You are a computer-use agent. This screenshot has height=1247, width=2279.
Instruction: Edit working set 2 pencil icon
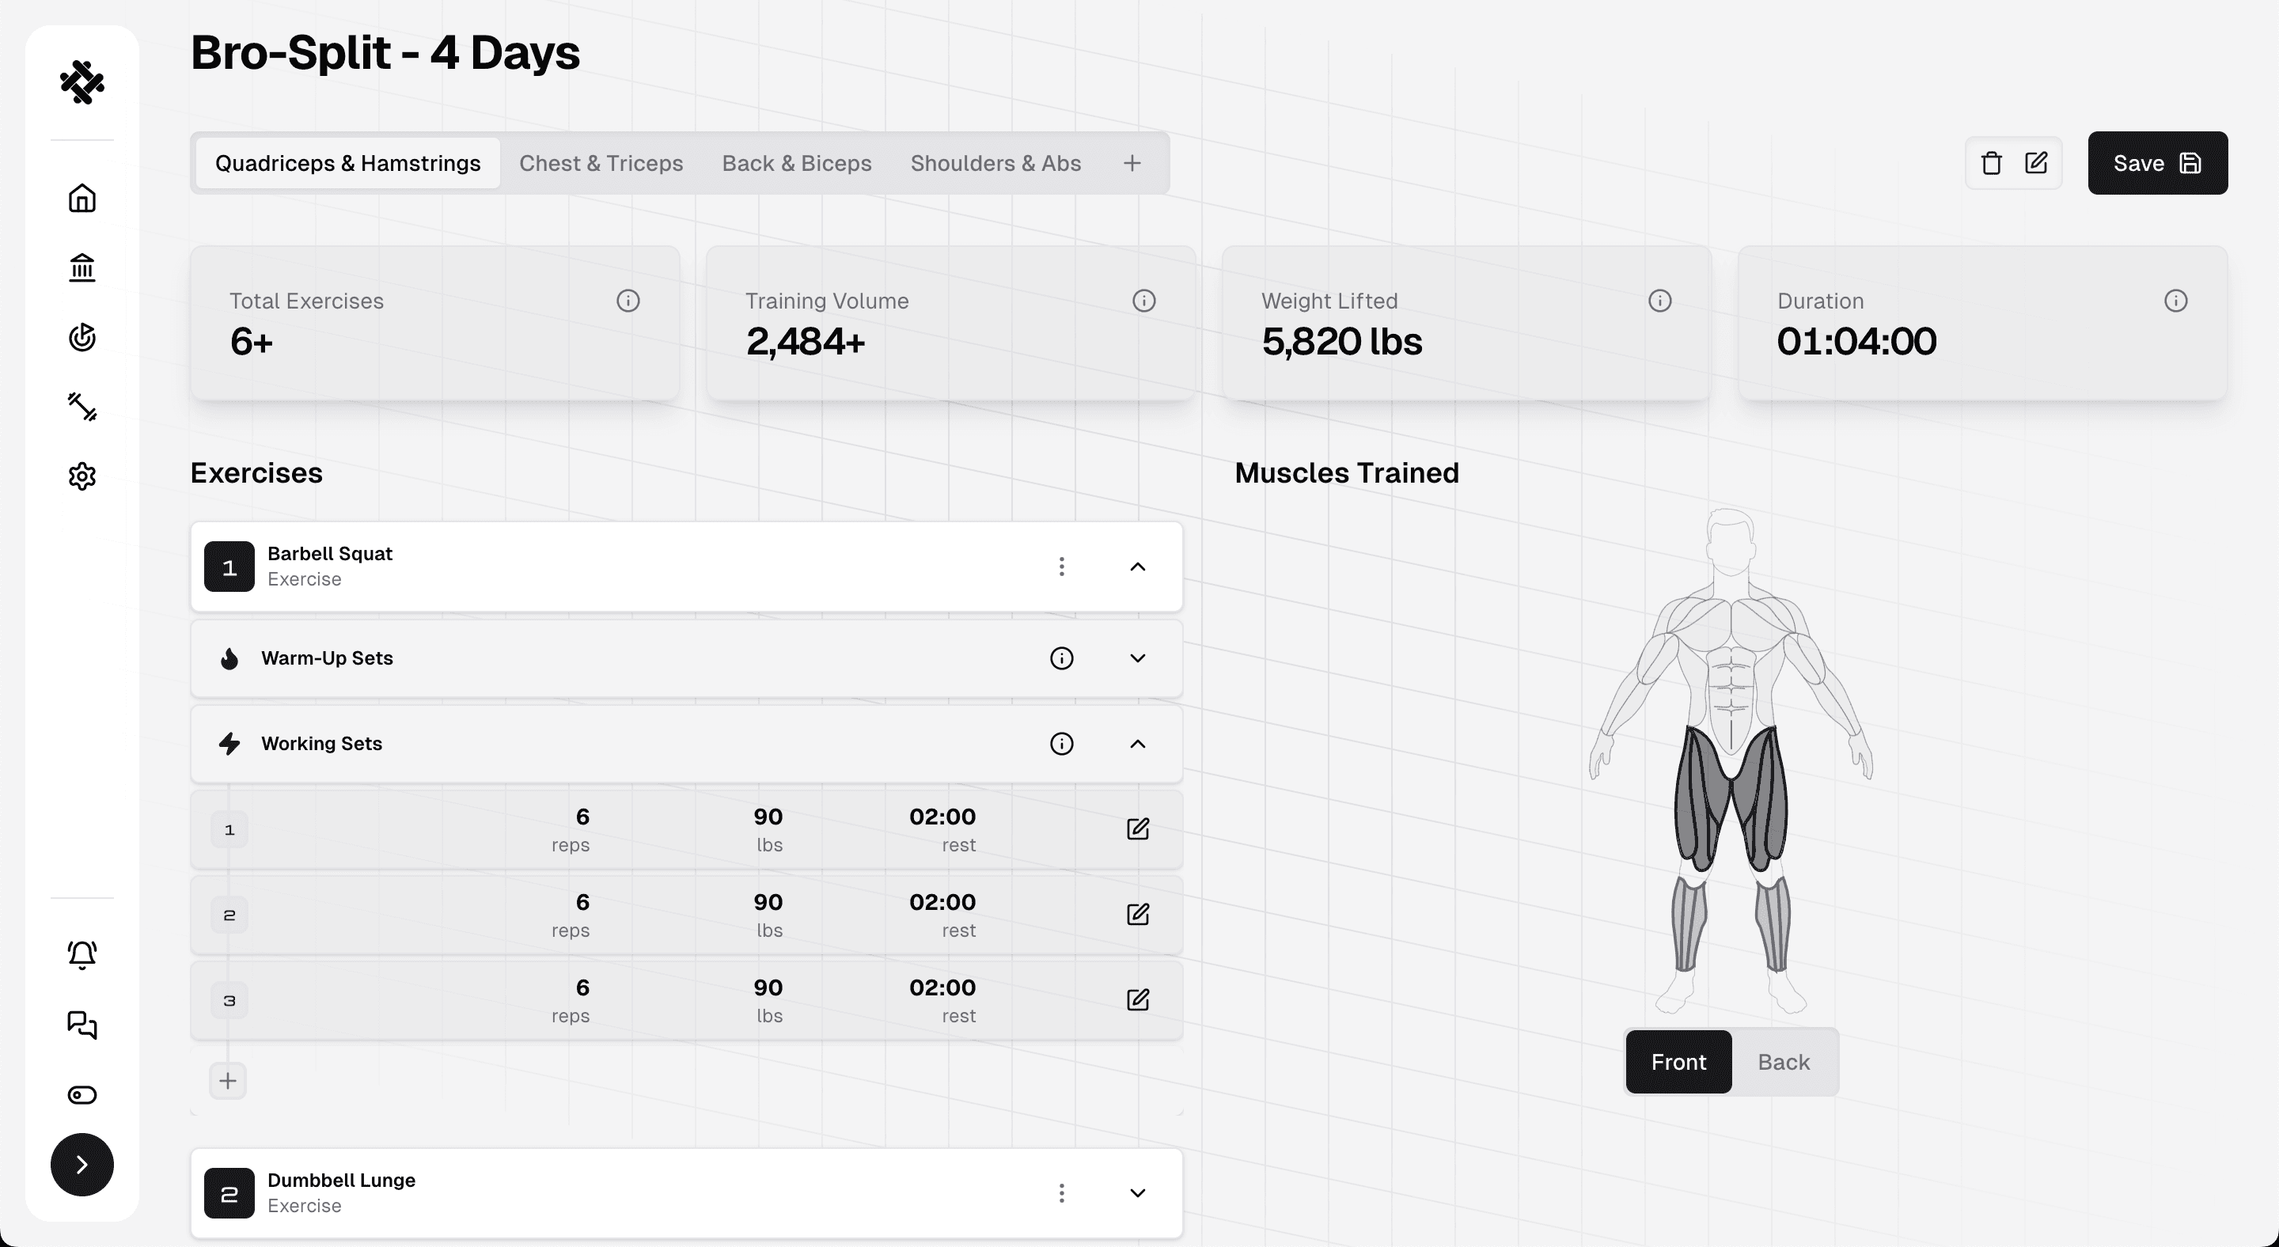[x=1138, y=915]
